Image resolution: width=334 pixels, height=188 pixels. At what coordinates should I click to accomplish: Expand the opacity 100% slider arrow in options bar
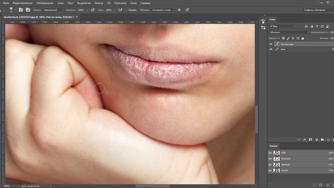[x=87, y=10]
